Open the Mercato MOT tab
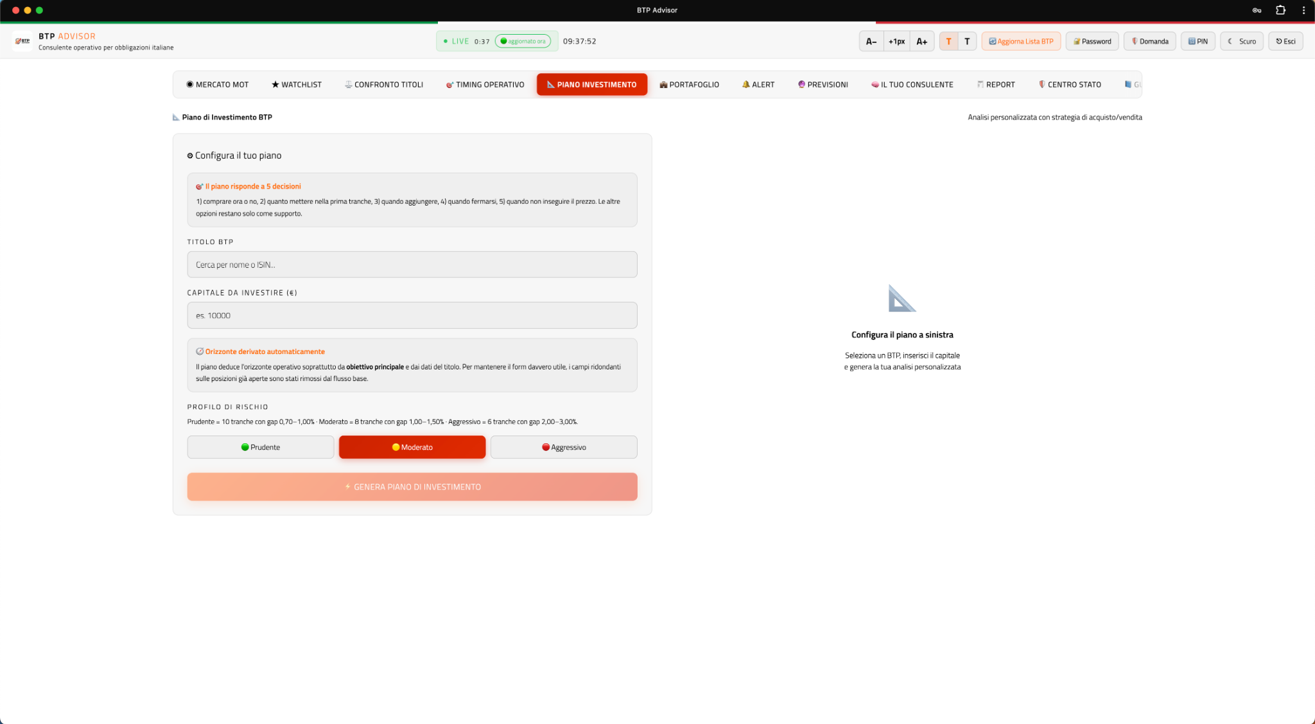This screenshot has width=1315, height=724. point(217,85)
